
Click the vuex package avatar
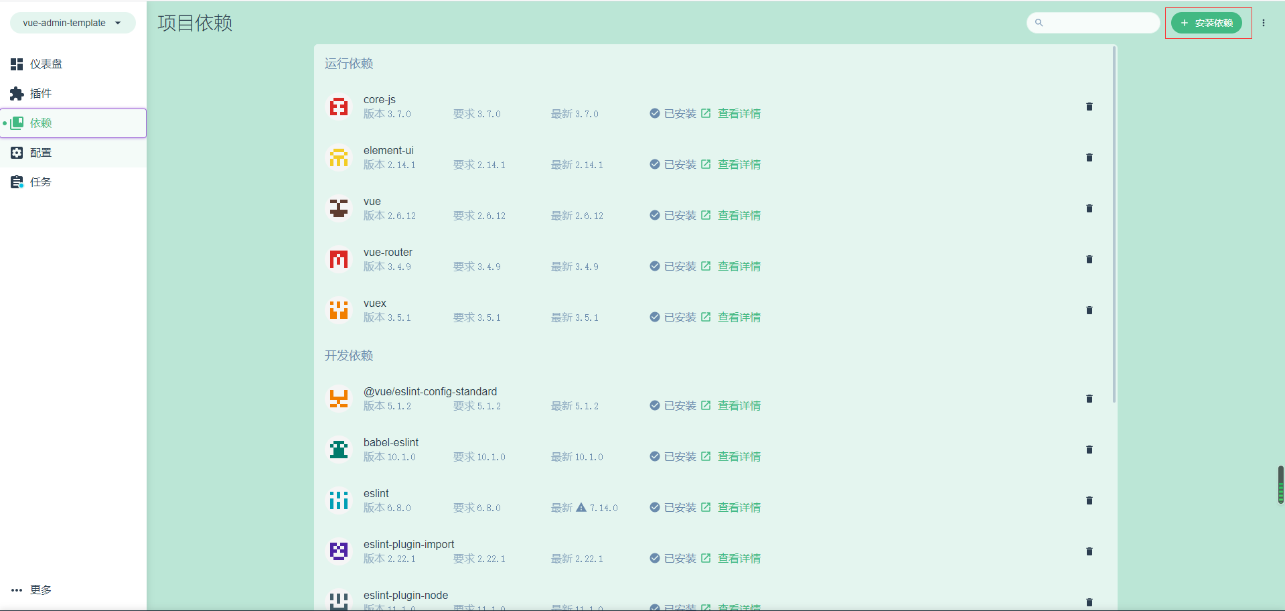[x=339, y=310]
